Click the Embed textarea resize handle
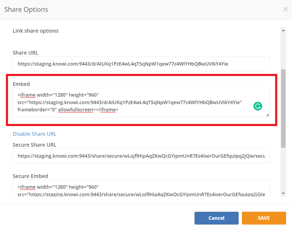The width and height of the screenshot is (292, 231). coord(267,115)
